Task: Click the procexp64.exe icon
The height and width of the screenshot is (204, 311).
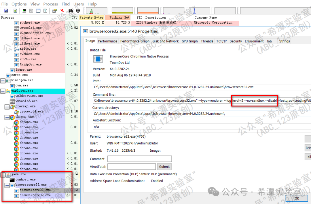Action: 16,111
